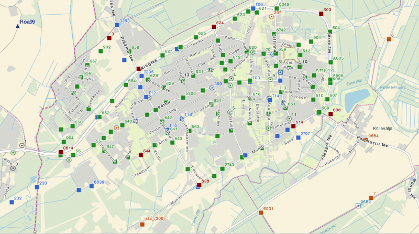Screen dimensions: 419x234
Task: Click orange marker labeled n/ta (309)
Action: point(142,224)
